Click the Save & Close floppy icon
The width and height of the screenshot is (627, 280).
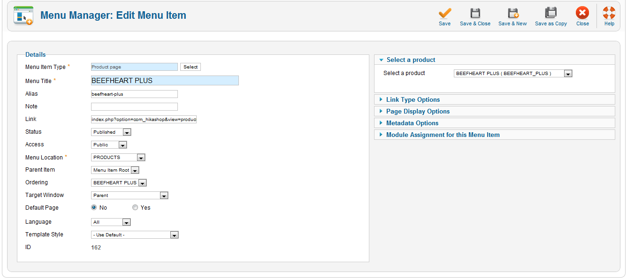[x=475, y=13]
